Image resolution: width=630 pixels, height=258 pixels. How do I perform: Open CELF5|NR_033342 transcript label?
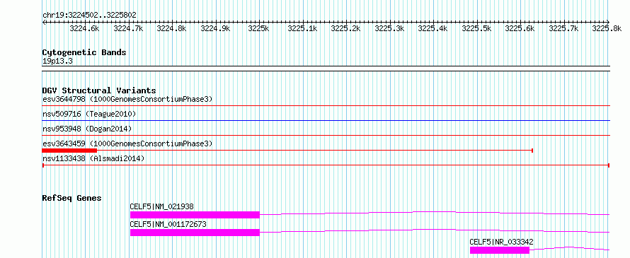click(501, 242)
